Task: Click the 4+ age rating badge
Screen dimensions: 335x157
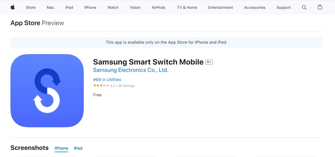Action: tap(209, 62)
